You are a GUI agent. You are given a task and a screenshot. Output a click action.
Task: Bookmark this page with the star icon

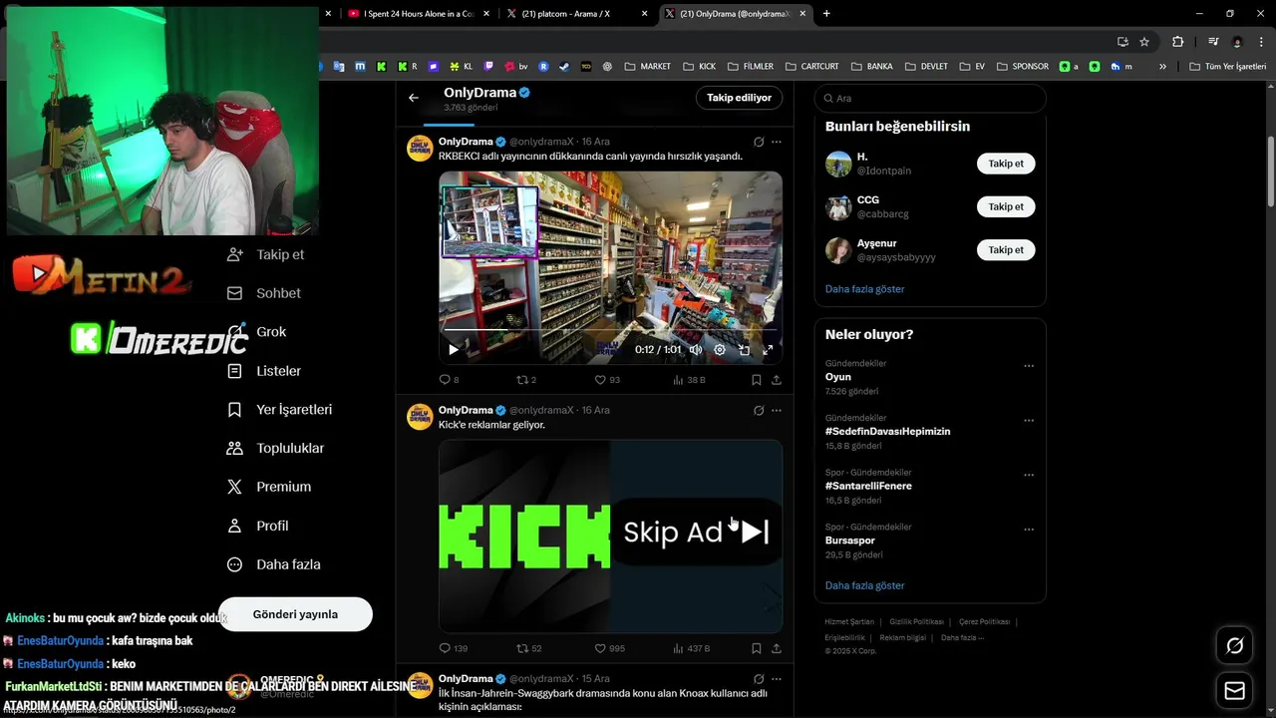(x=1144, y=42)
